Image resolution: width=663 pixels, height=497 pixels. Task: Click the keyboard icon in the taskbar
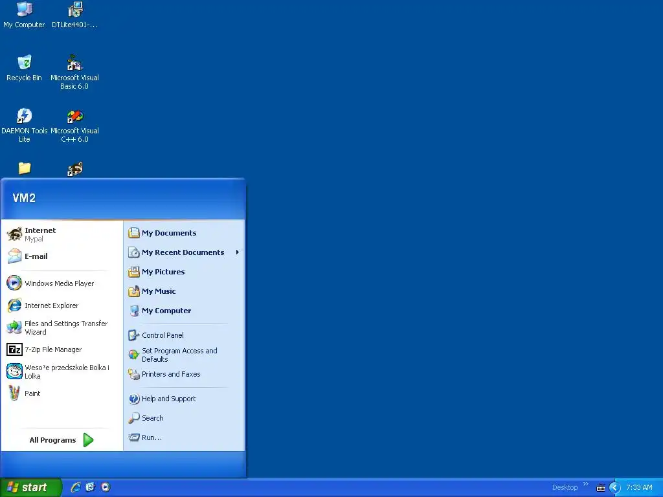point(600,488)
